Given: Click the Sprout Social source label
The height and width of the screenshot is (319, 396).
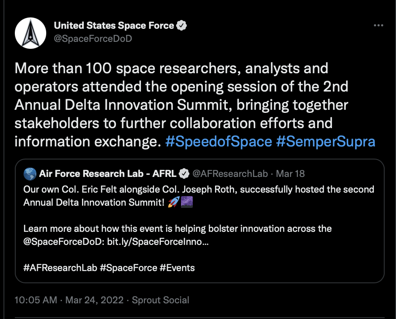Looking at the screenshot, I should [160, 300].
